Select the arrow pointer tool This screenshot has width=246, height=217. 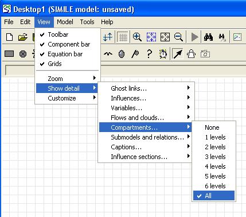tap(178, 54)
